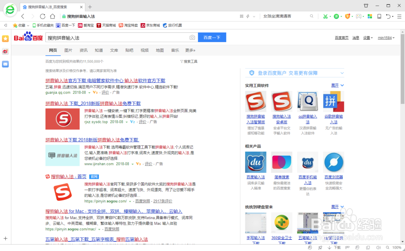The image size is (405, 251).
Task: Open 搜狗输入法 for Mac result link
Action: pos(114,211)
